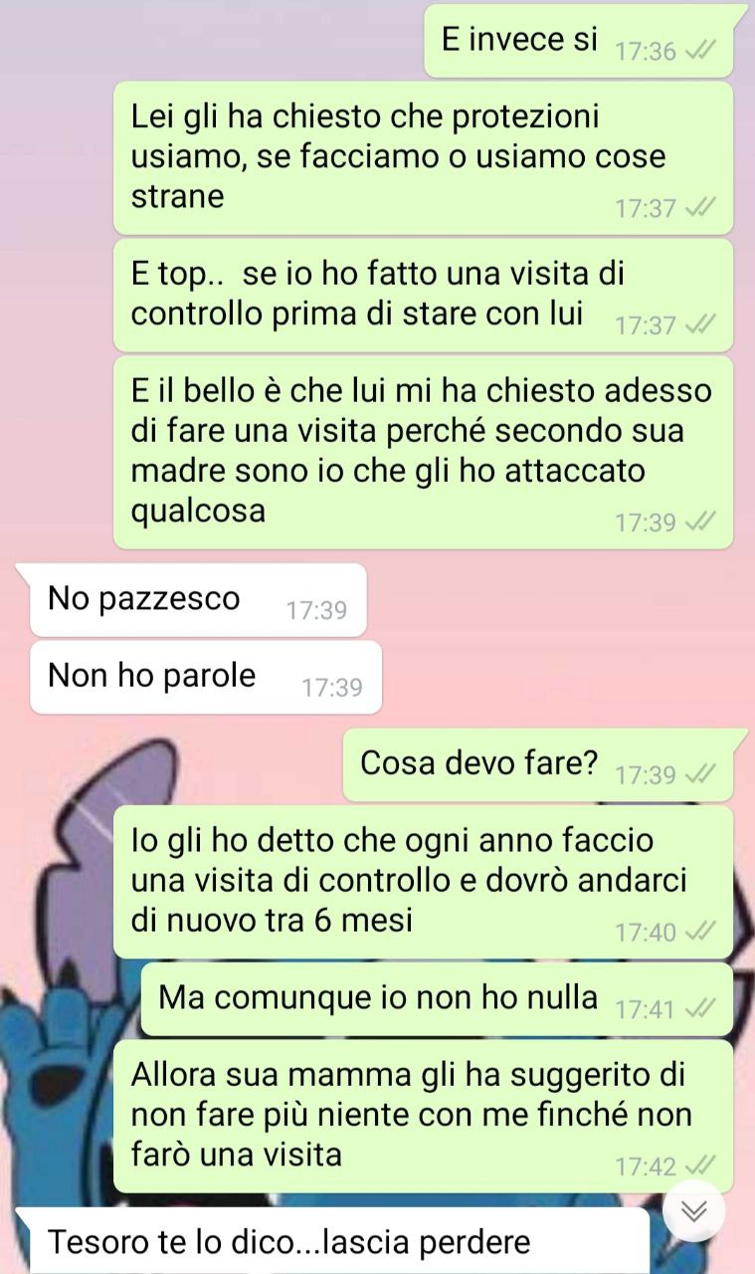755x1274 pixels.
Task: Tap the scroll-to-bottom double chevron button
Action: [694, 1209]
